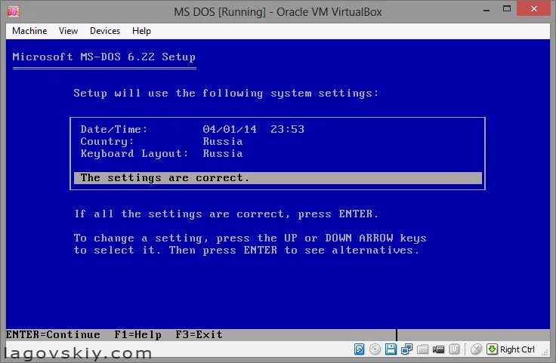Click the 'Microsoft MS-DOS 6.22 Setup' heading
The width and height of the screenshot is (556, 363).
pos(104,57)
